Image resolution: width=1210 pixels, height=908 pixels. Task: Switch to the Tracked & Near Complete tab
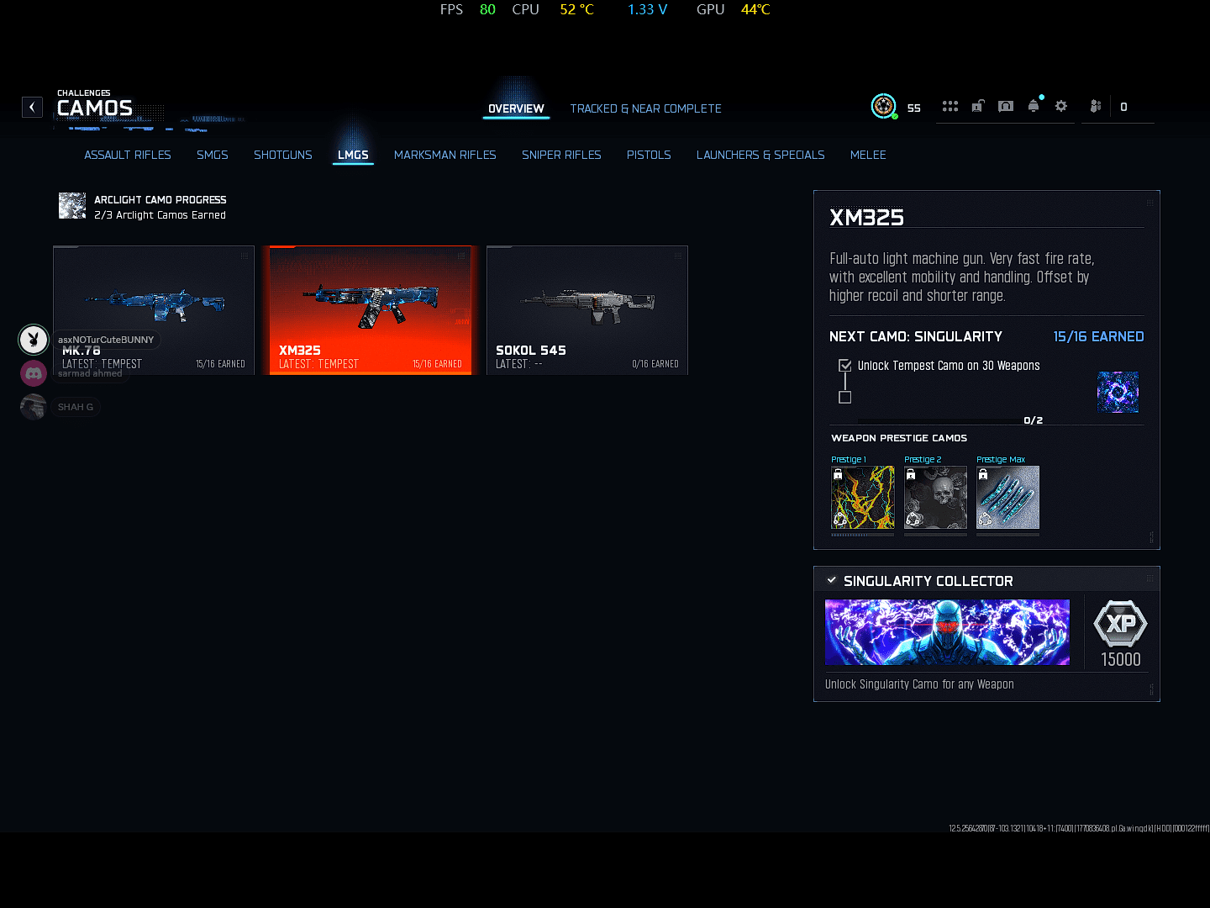645,108
